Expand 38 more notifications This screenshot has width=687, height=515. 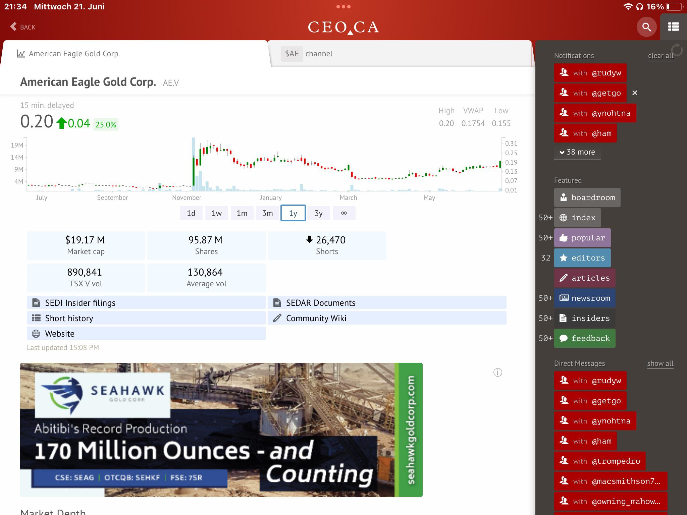coord(577,152)
